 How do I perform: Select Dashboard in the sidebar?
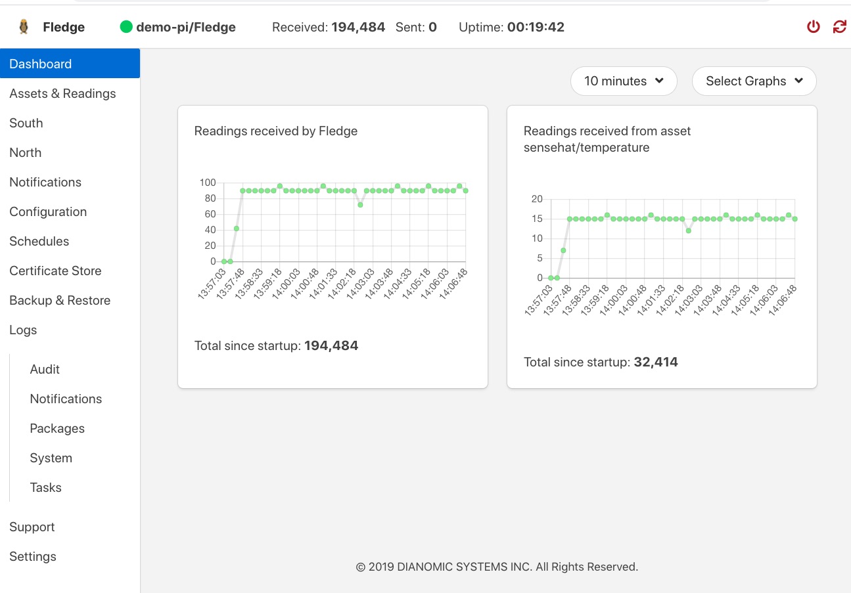pyautogui.click(x=41, y=64)
